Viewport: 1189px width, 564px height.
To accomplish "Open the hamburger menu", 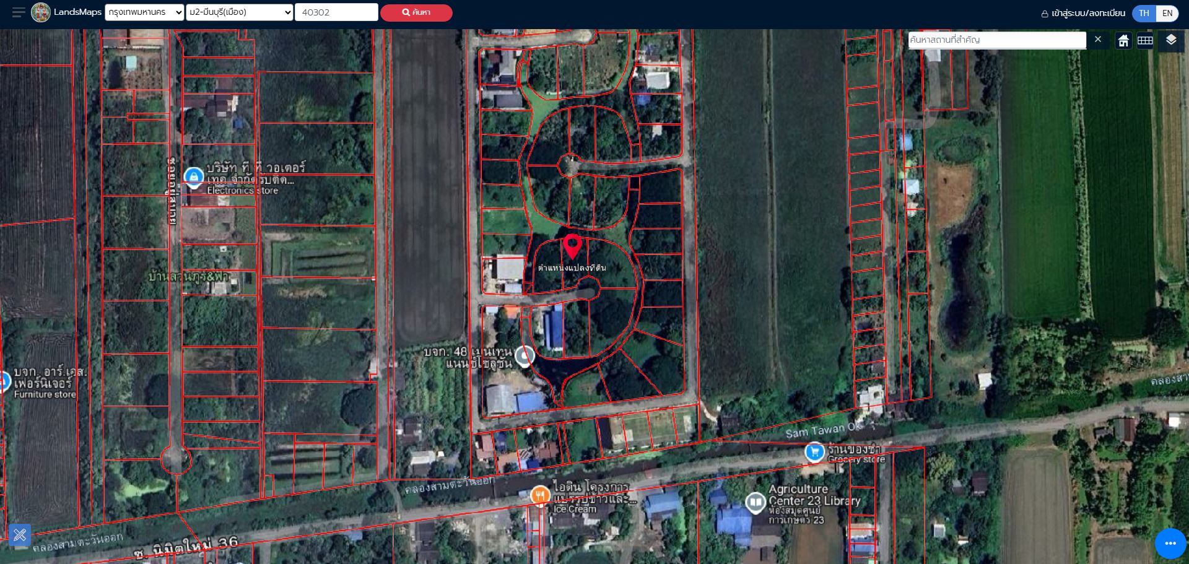I will (x=19, y=12).
